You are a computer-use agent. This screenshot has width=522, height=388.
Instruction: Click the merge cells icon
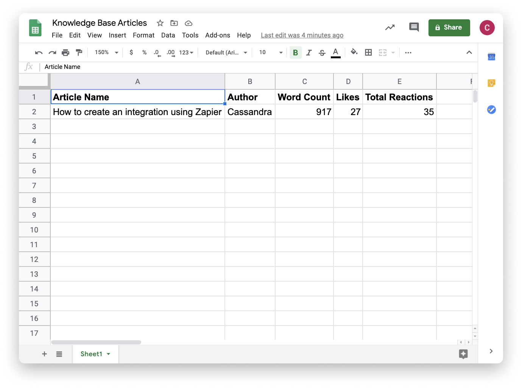coord(383,53)
